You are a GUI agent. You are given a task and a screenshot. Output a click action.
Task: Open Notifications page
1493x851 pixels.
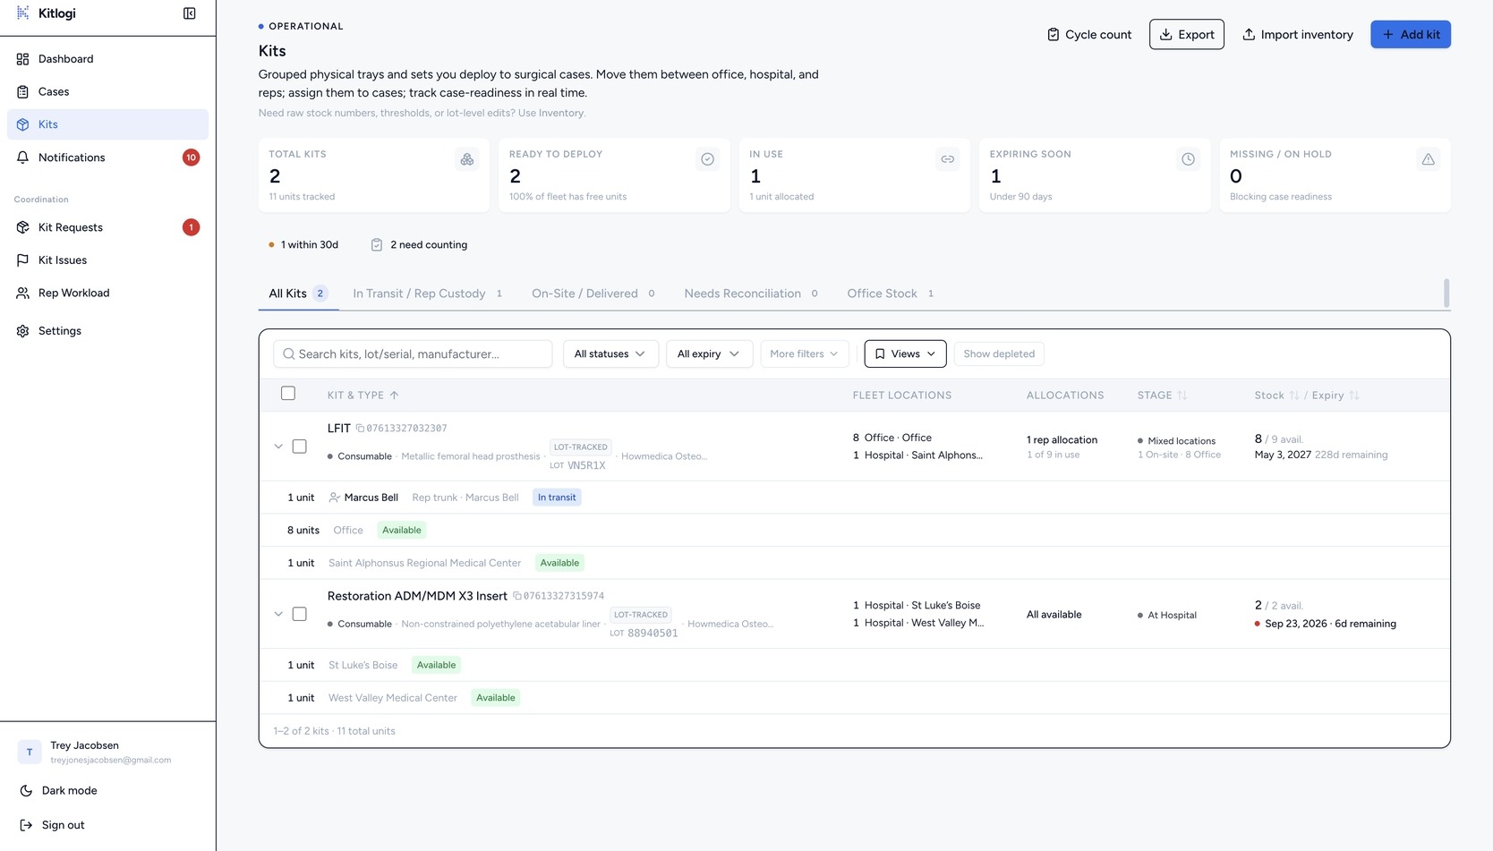(x=107, y=157)
